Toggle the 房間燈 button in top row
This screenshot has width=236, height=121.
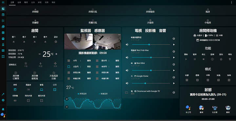(x=35, y=11)
